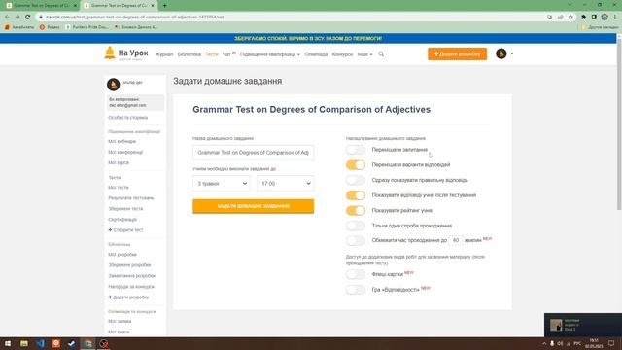Click the 'Додати розробку' header button
622x350 pixels.
pyautogui.click(x=457, y=53)
